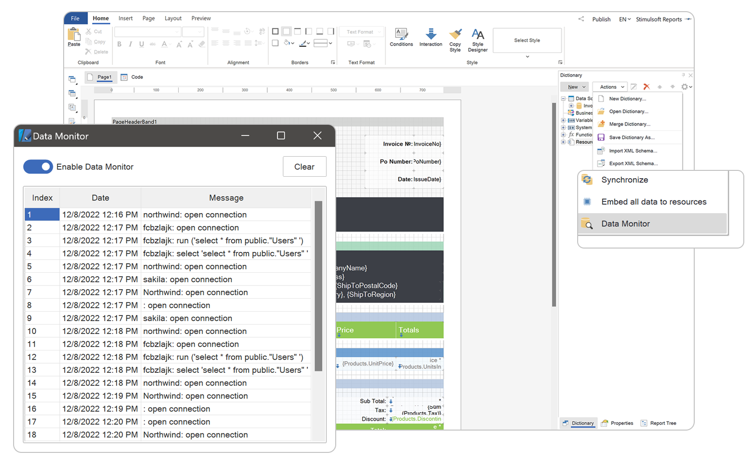
Task: Click the red delete X in Dictionary
Action: pos(646,87)
